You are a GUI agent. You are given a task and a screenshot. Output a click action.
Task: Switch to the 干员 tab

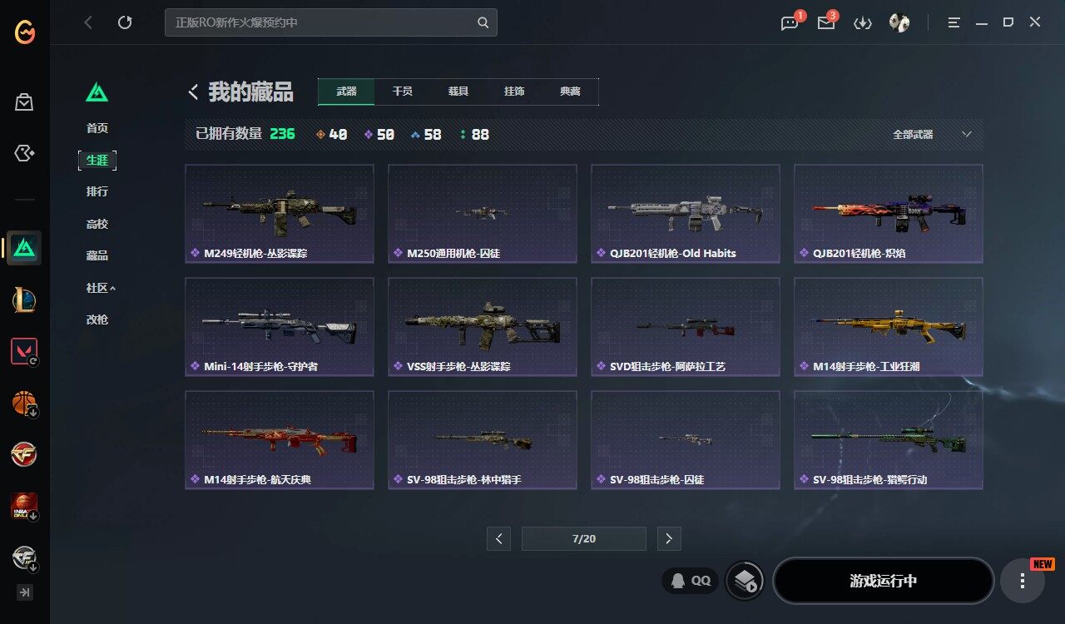tap(403, 92)
